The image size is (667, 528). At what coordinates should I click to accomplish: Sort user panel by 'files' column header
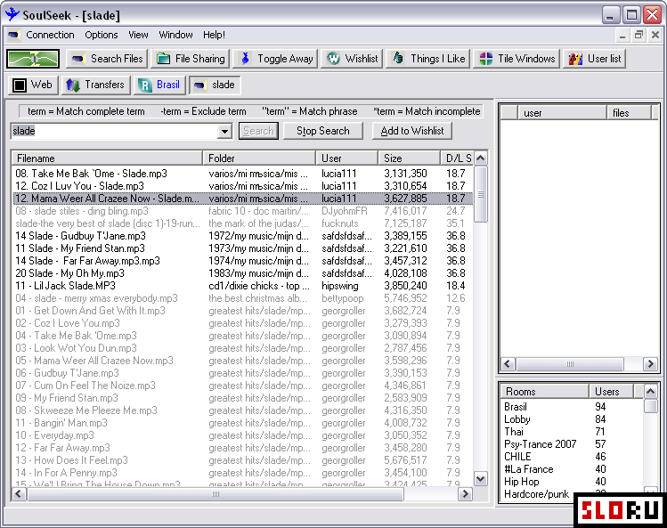point(629,113)
